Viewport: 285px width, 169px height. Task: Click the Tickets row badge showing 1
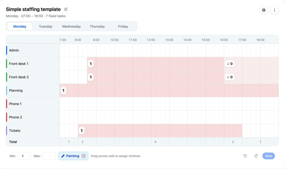(82, 131)
